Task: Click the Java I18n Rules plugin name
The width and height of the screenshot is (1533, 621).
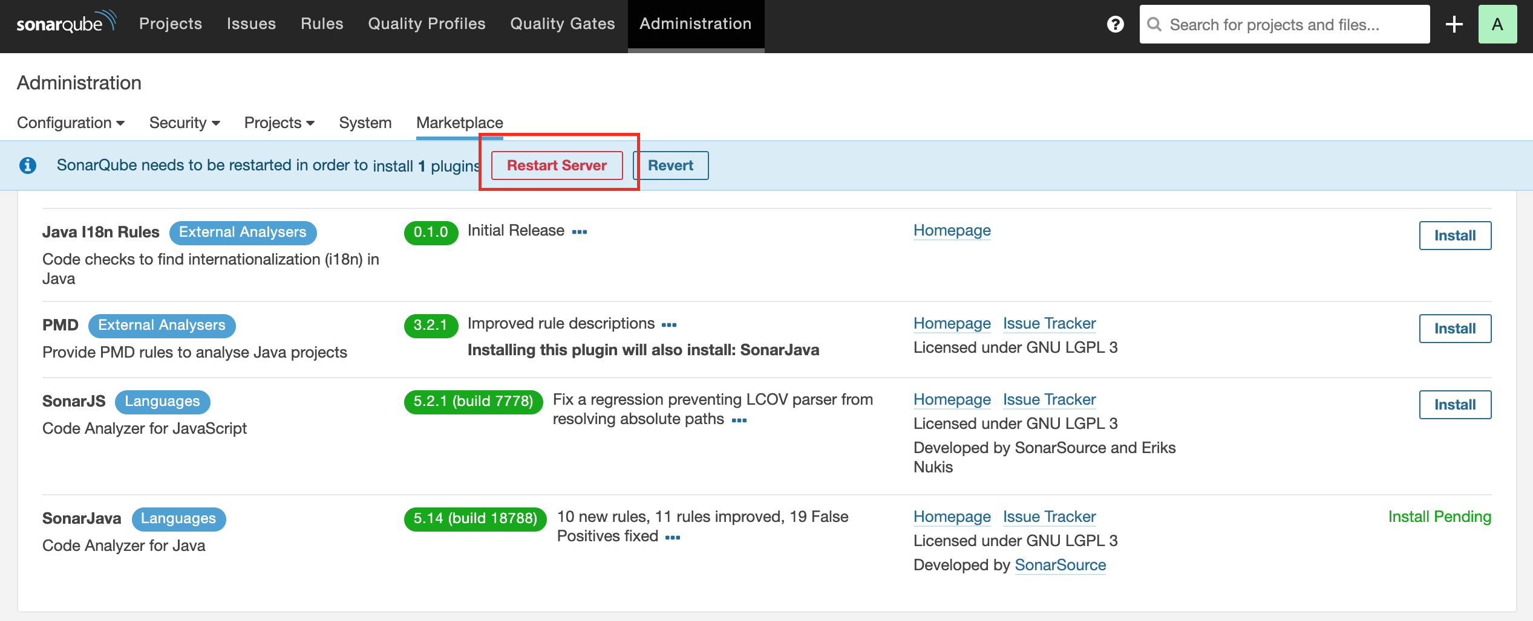Action: pos(101,233)
